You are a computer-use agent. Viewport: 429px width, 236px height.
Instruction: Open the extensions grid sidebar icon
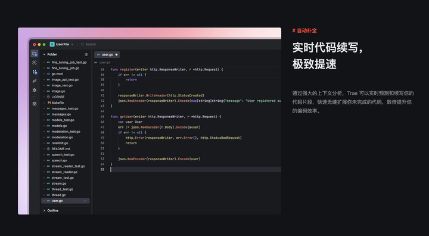(x=34, y=104)
